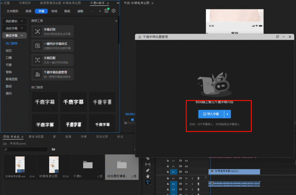This screenshot has height=195, width=296.
Task: Collapse the 静态字幕 category
Action: pos(14,35)
